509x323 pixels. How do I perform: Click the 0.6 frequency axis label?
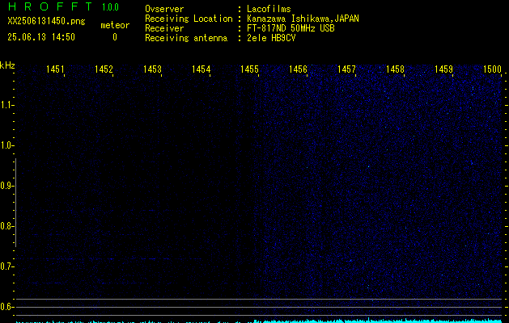6,307
